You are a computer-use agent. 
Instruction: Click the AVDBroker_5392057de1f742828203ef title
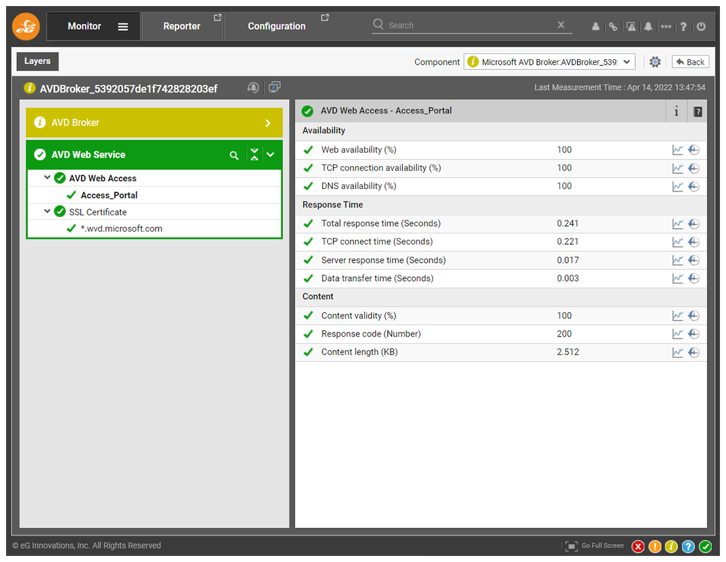(x=128, y=89)
